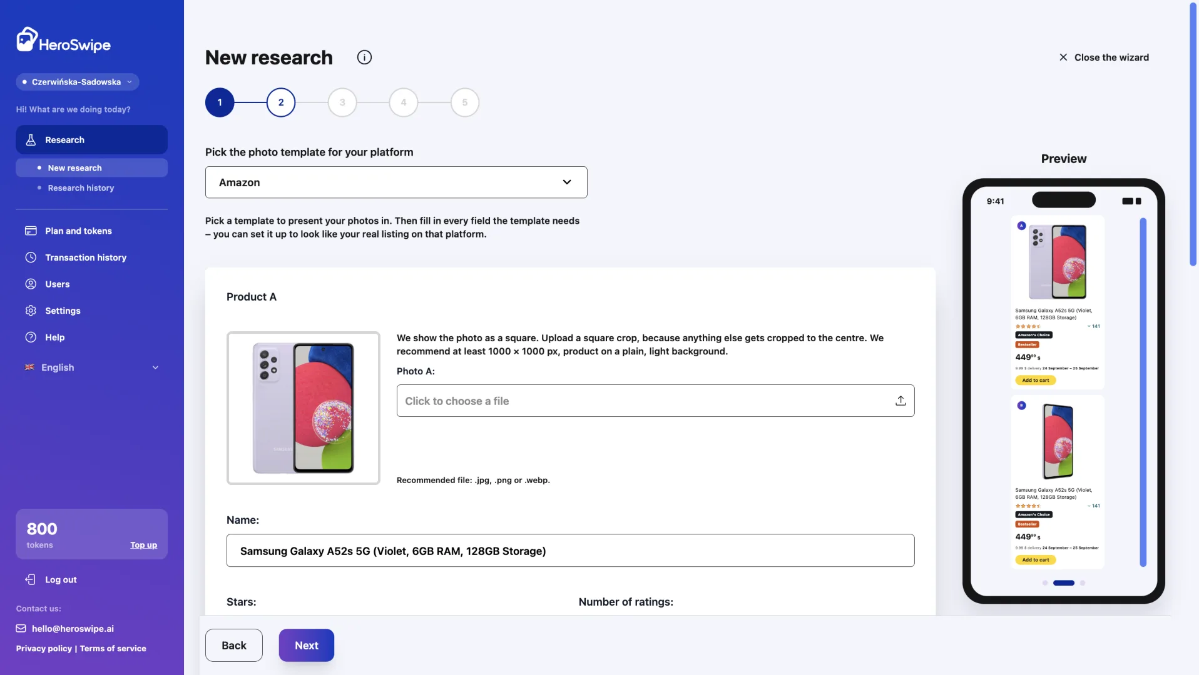Open the Czerwińska-Sadowska account dropdown

click(x=78, y=82)
